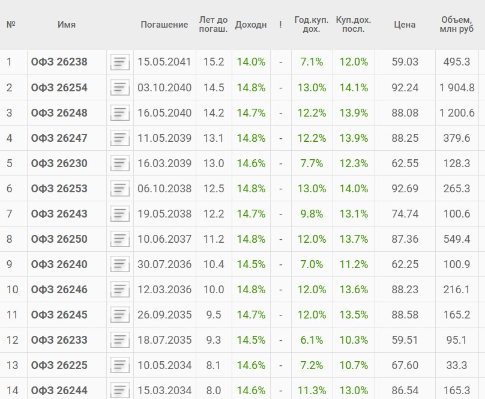Open bond link ОФЗ 26247
Screen dimensions: 485x399
coord(59,138)
